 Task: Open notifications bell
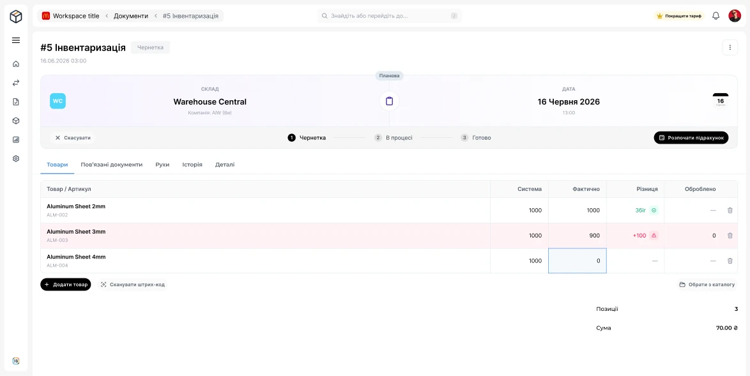716,16
